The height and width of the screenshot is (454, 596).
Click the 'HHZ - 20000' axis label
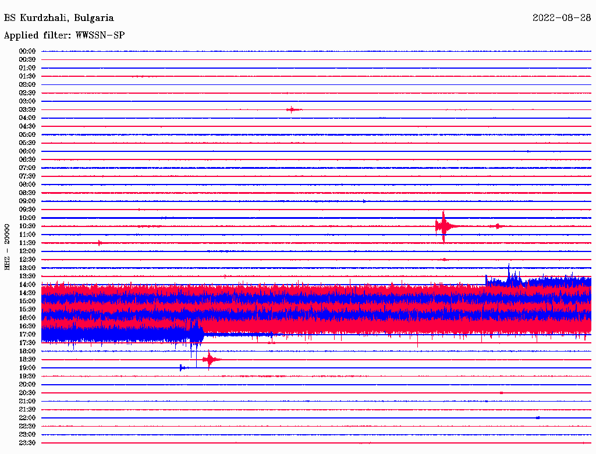[x=7, y=247]
